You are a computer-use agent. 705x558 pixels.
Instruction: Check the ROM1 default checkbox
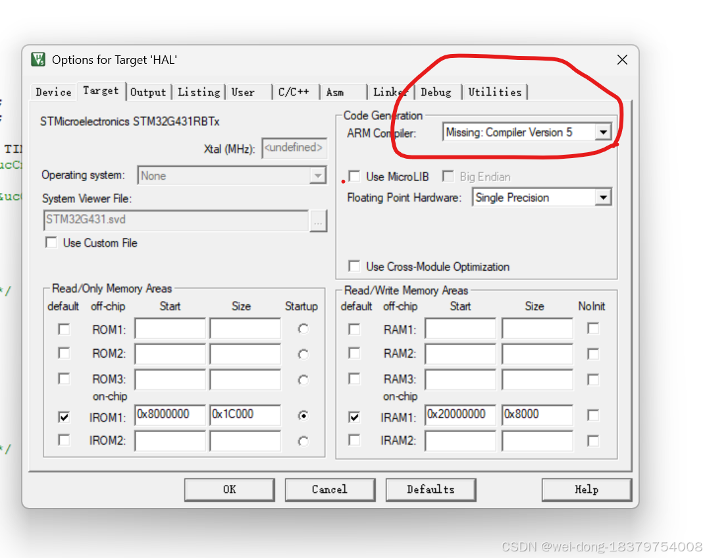[64, 329]
